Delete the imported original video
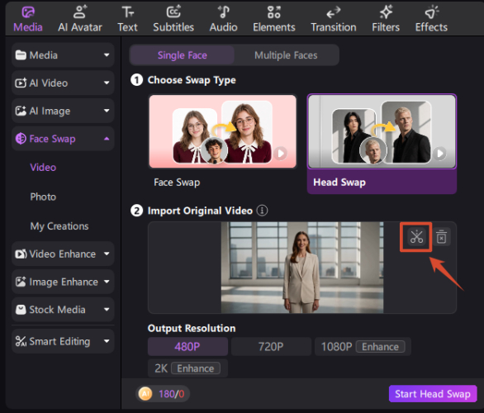Screen dimensions: 484x413 [441, 237]
